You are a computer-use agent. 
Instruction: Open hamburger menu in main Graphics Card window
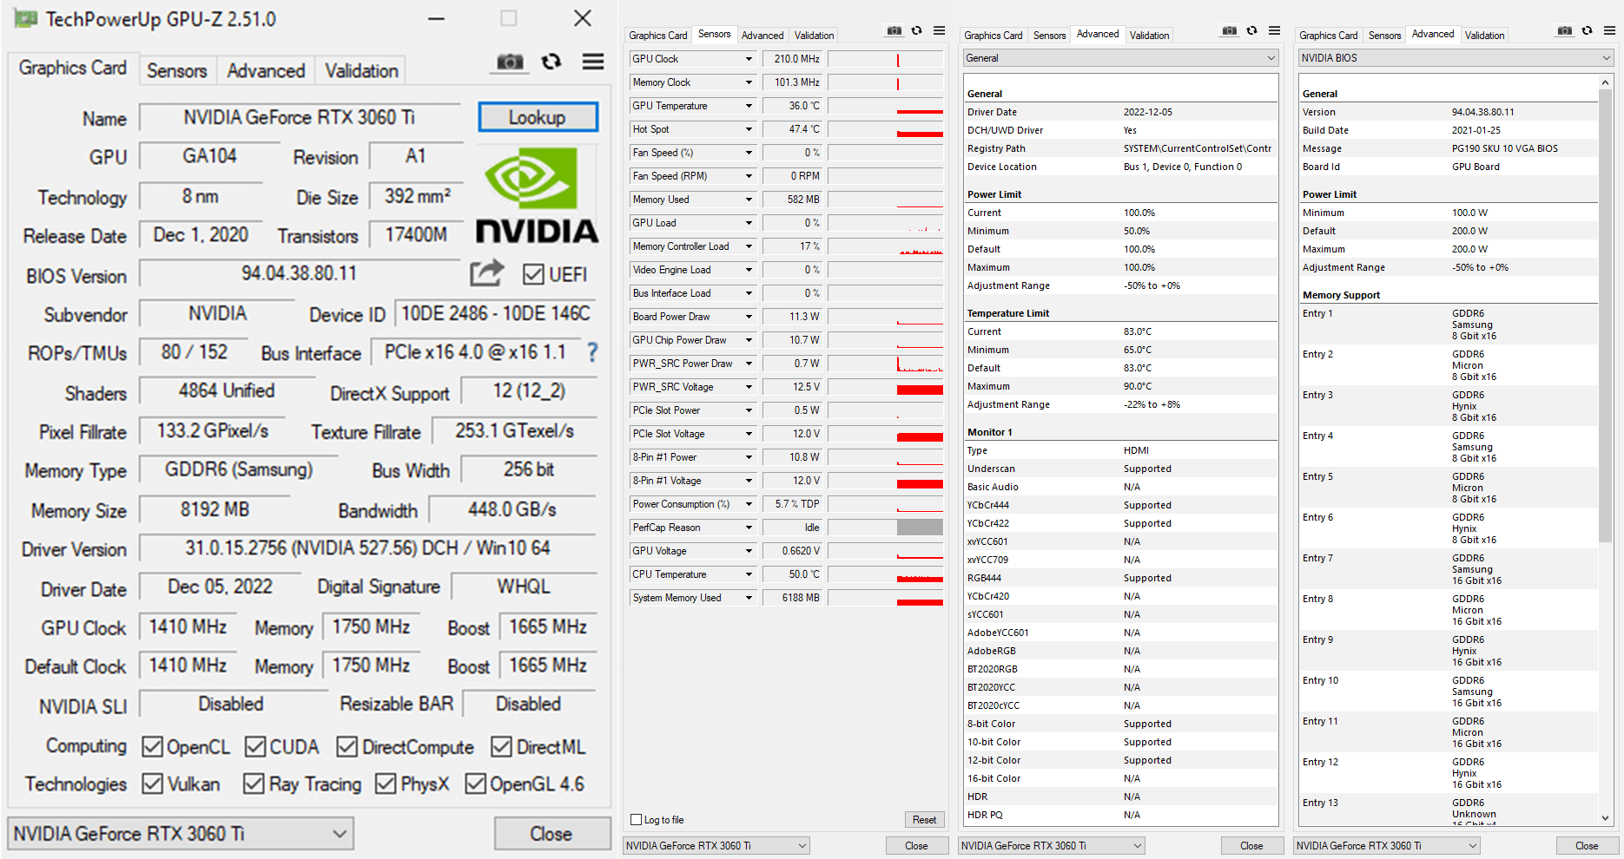(593, 62)
